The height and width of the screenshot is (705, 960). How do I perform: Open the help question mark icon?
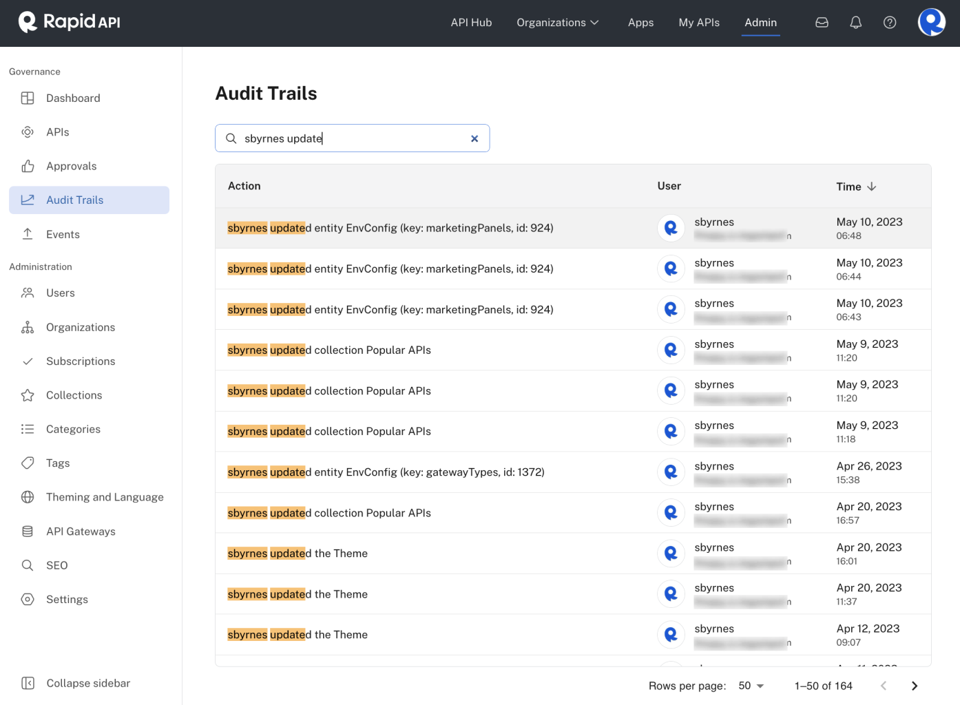tap(890, 23)
